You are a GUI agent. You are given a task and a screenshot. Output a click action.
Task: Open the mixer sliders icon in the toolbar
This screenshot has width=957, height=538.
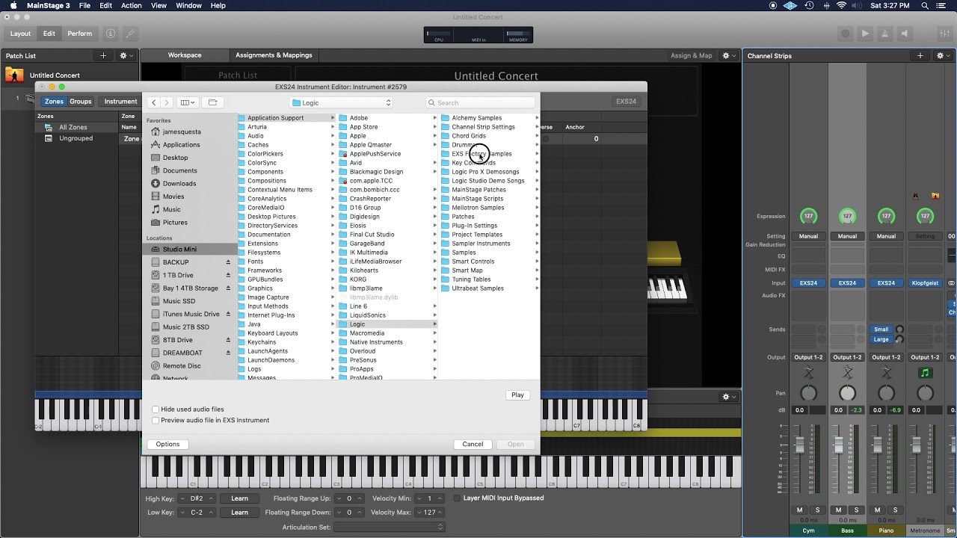coord(945,34)
